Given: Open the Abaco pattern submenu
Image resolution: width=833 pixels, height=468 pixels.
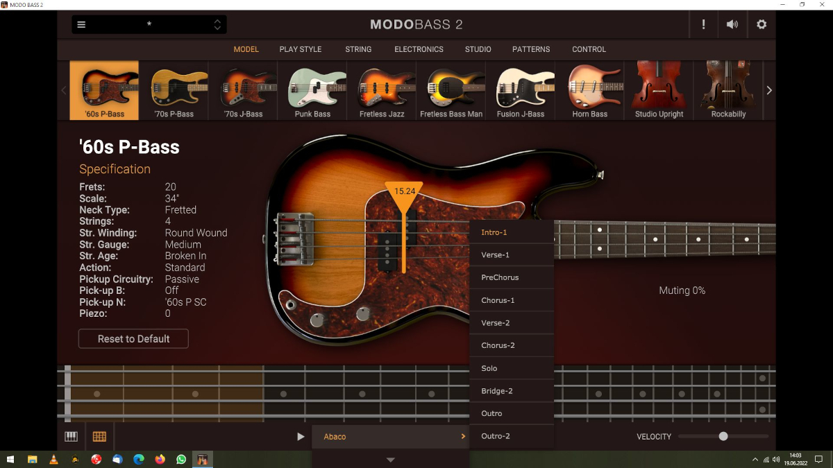Looking at the screenshot, I should coord(391,437).
